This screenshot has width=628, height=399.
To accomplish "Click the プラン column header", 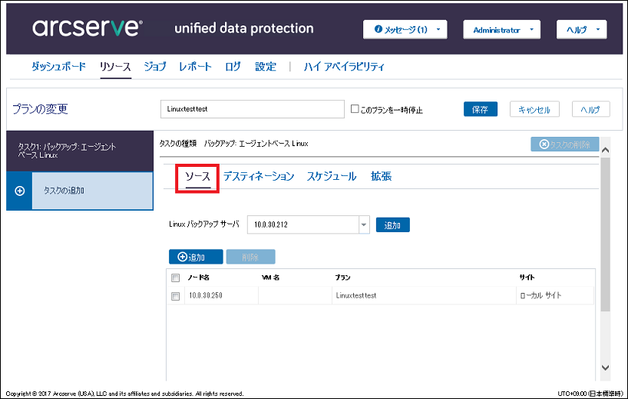I will (x=343, y=278).
